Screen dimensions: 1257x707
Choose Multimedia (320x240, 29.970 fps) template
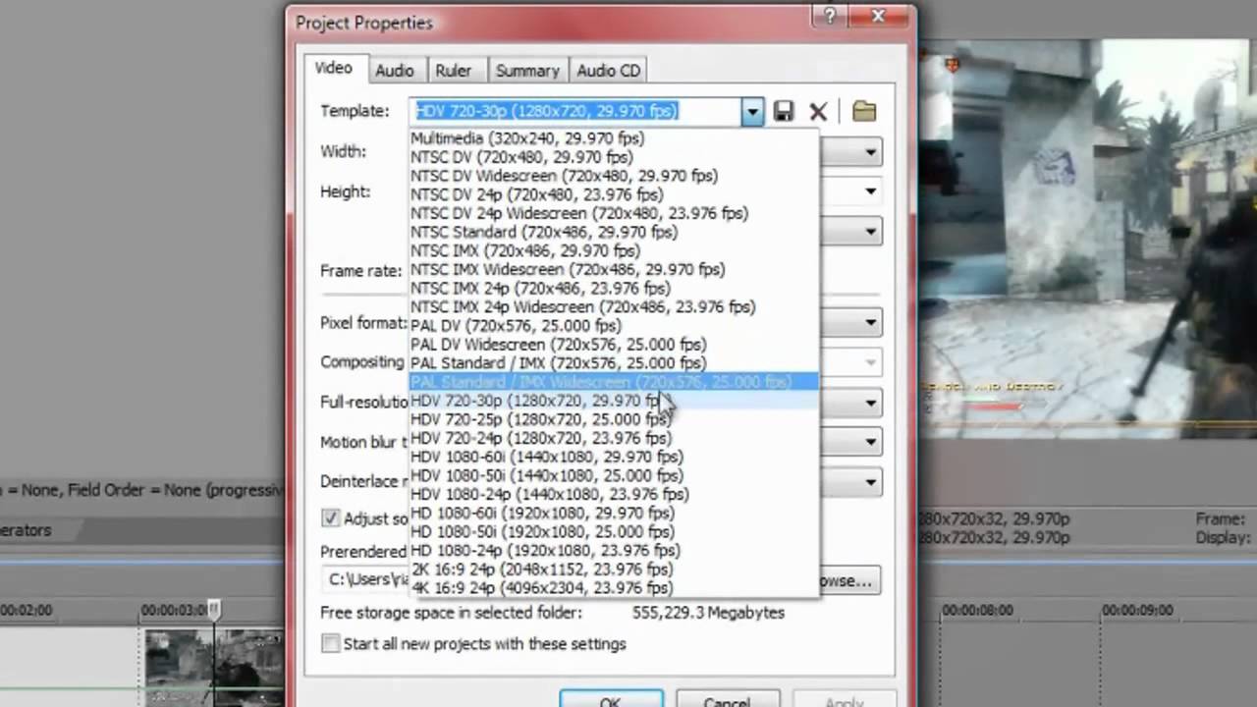pos(613,138)
